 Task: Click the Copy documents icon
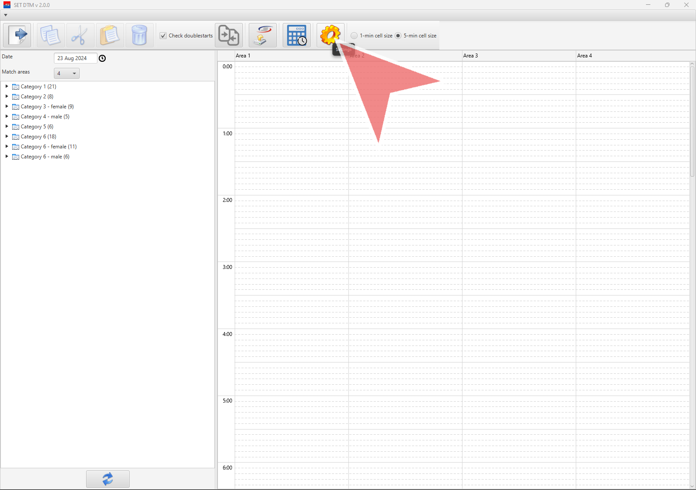click(x=50, y=35)
